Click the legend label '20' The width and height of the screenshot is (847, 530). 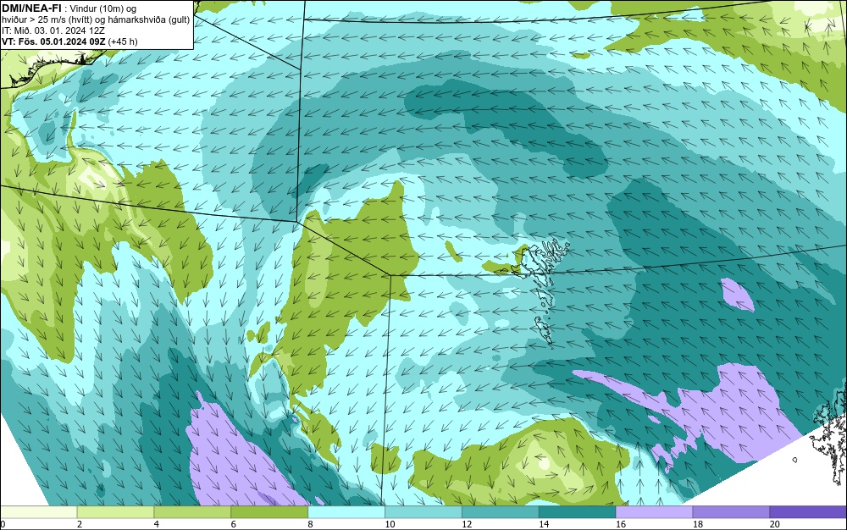point(775,524)
